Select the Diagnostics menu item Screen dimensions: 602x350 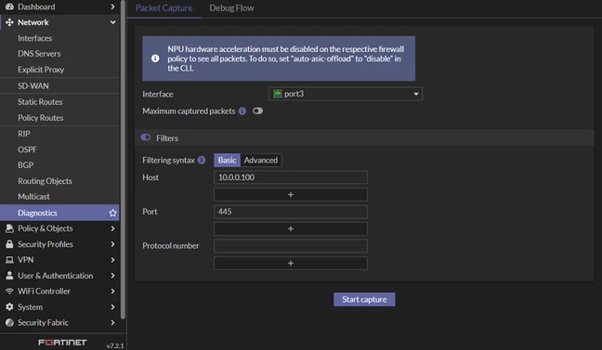[x=59, y=213]
